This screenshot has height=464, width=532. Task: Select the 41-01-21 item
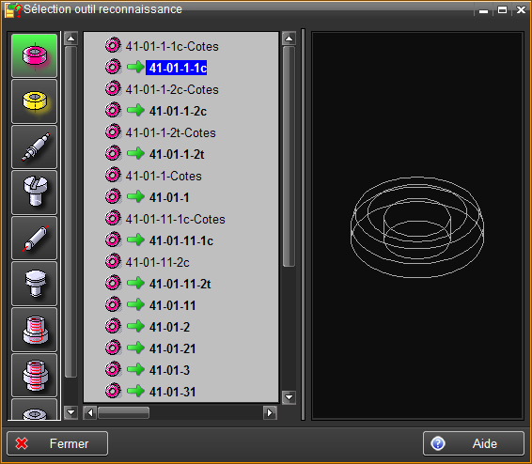pos(172,348)
